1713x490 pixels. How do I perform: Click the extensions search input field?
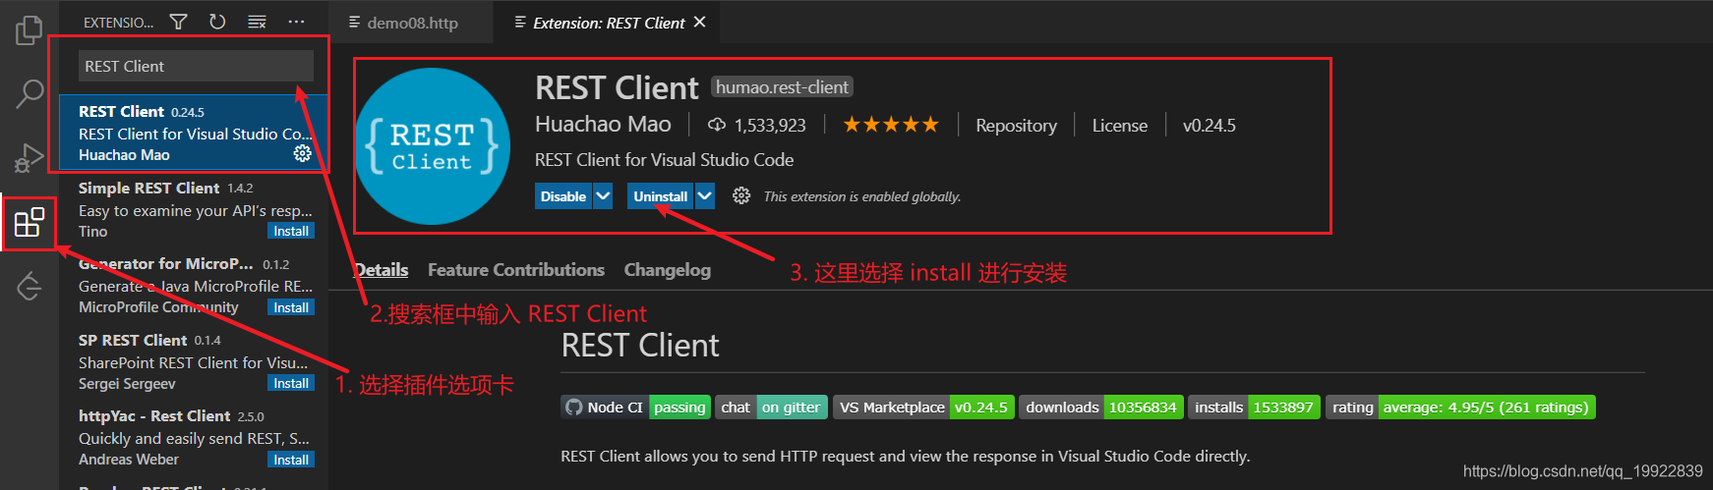196,66
